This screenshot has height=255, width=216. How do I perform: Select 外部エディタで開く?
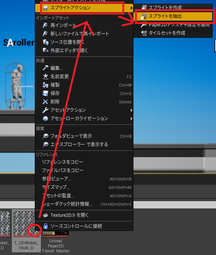(84, 50)
